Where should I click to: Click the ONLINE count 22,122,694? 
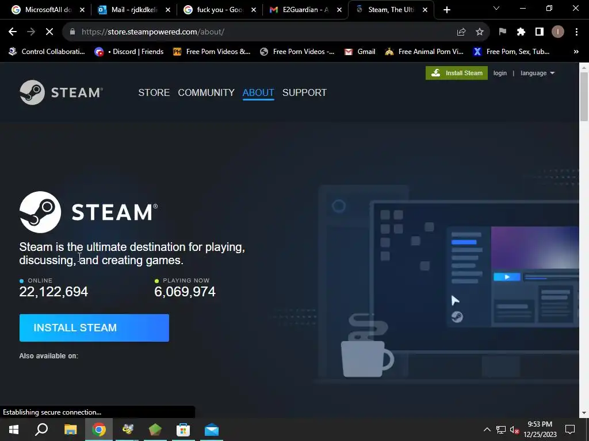(x=53, y=292)
